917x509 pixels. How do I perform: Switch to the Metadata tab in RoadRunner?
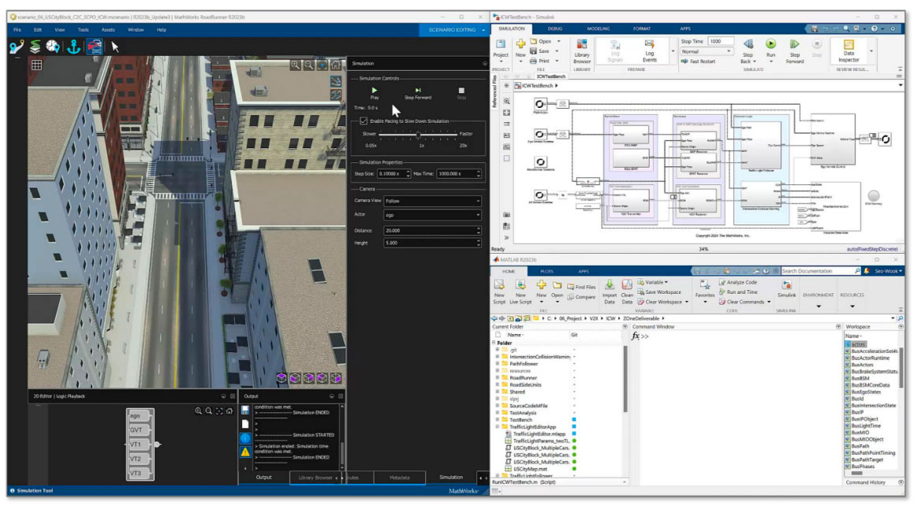pyautogui.click(x=400, y=477)
